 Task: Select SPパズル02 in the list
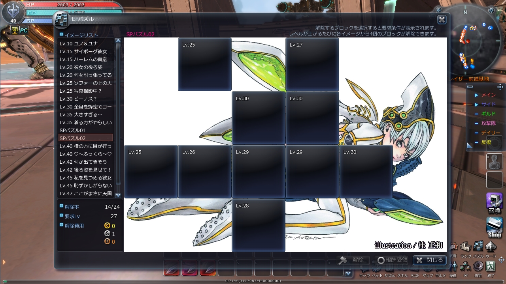click(x=86, y=138)
